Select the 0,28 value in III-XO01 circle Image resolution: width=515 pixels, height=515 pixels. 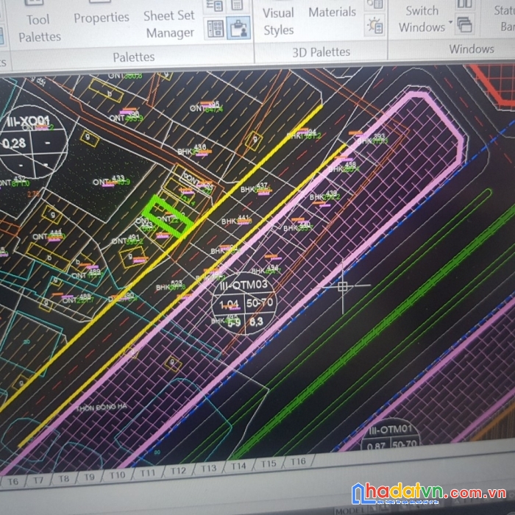coord(14,143)
